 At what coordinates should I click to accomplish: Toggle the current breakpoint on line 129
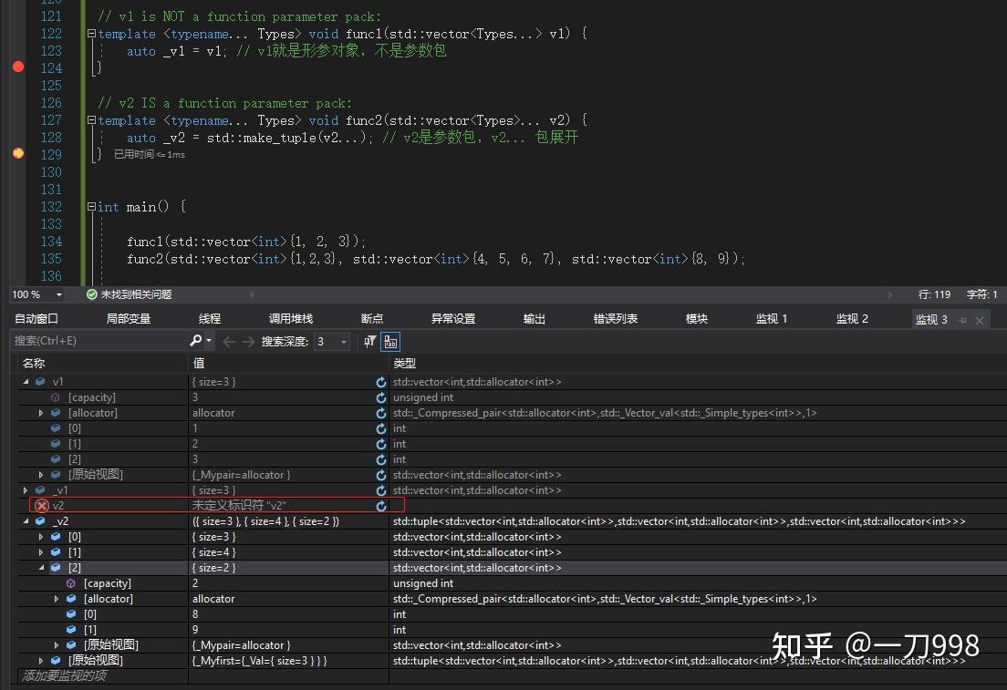pos(18,153)
